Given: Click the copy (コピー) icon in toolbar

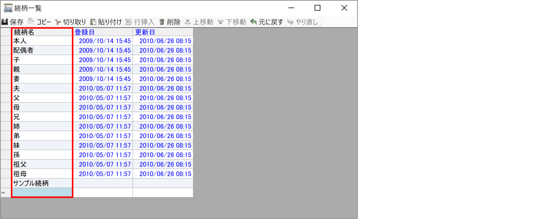Looking at the screenshot, I should pyautogui.click(x=31, y=22).
